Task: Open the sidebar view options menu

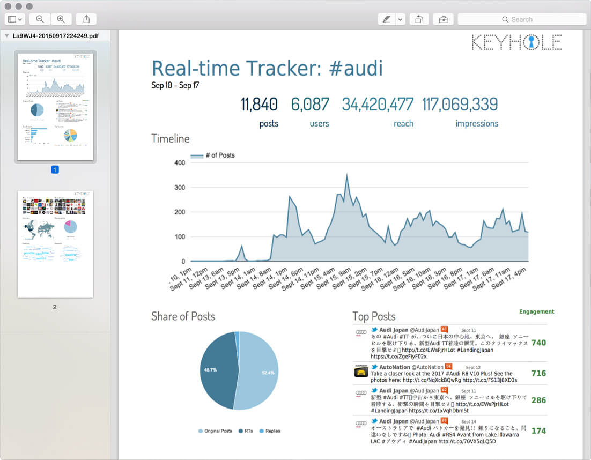Action: [14, 19]
